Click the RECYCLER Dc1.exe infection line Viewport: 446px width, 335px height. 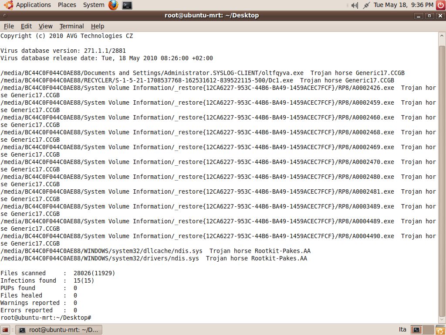(x=197, y=80)
